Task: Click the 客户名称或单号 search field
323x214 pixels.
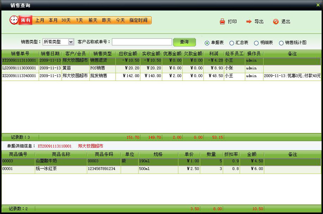Action: 142,42
